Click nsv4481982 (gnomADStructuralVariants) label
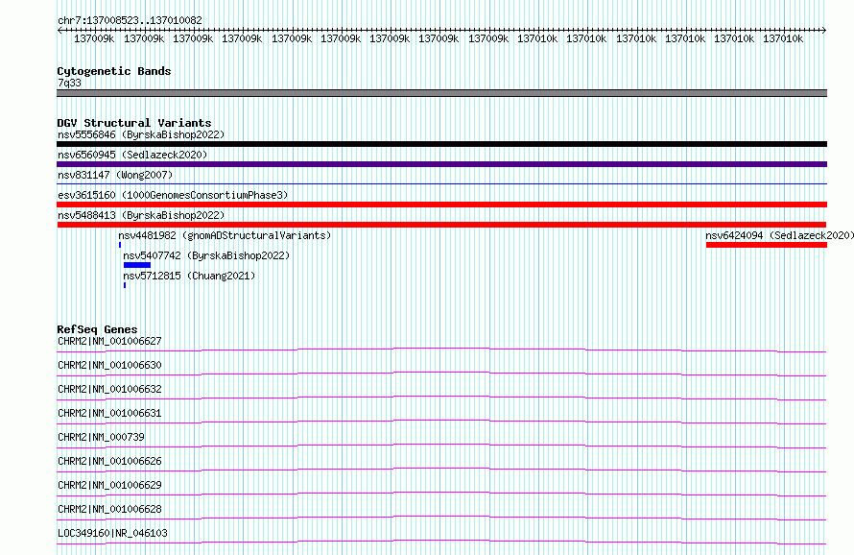The height and width of the screenshot is (555, 854). (x=225, y=235)
